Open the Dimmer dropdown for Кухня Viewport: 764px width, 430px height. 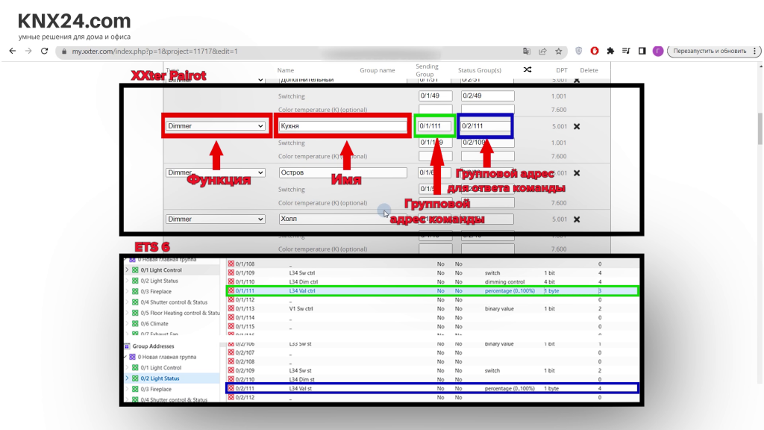tap(216, 125)
